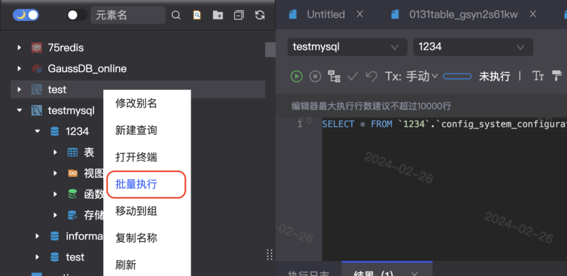Screen dimensions: 567x276
Task: Collapse the testmysql connection
Action: pyautogui.click(x=19, y=111)
